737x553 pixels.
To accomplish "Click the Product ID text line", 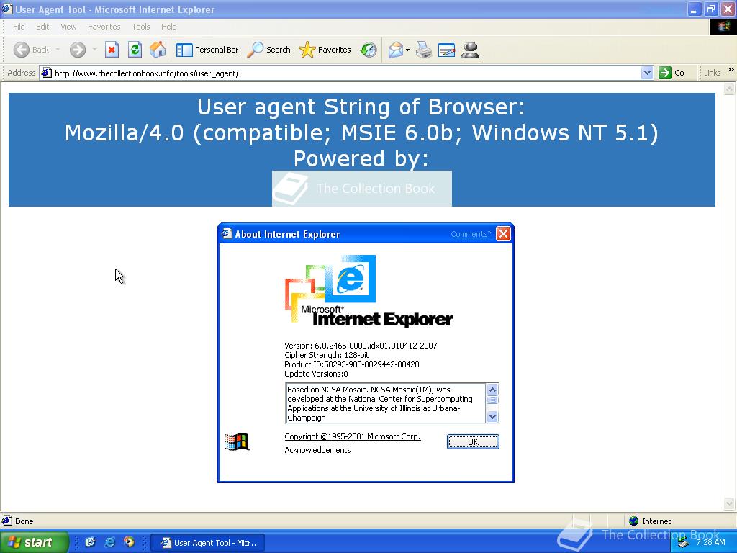I will [x=351, y=364].
